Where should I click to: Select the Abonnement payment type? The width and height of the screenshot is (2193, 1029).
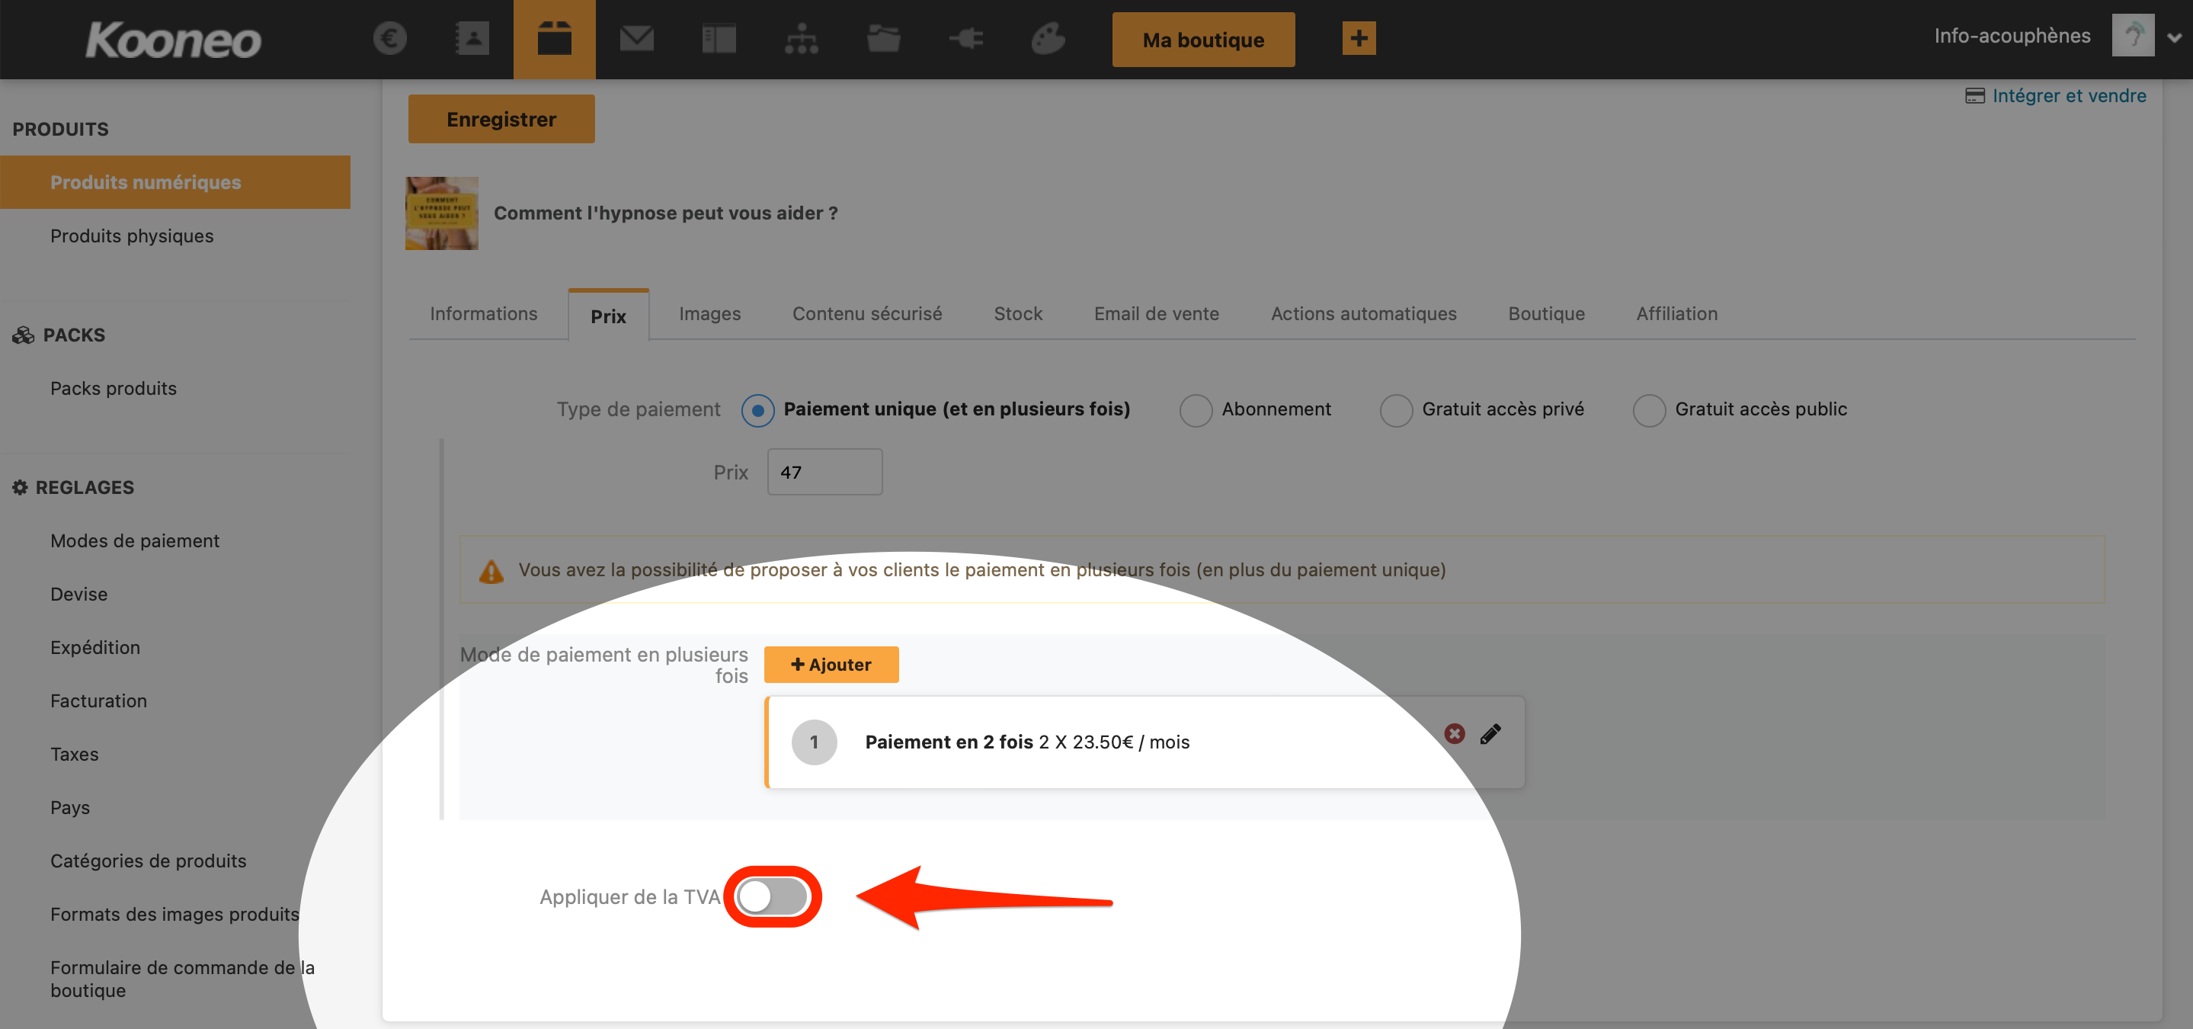tap(1196, 410)
